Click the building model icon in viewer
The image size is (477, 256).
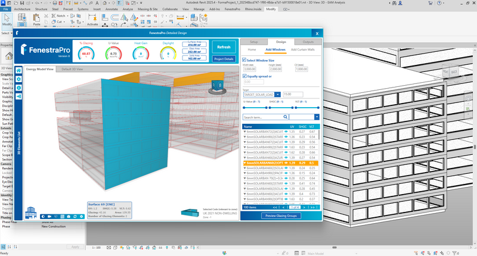point(31,213)
